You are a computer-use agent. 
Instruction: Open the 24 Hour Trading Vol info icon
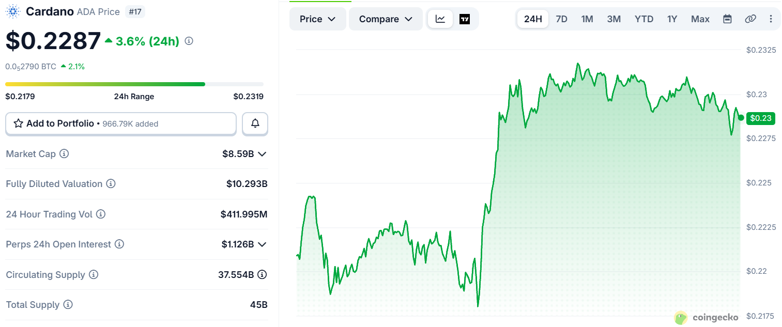tap(101, 214)
